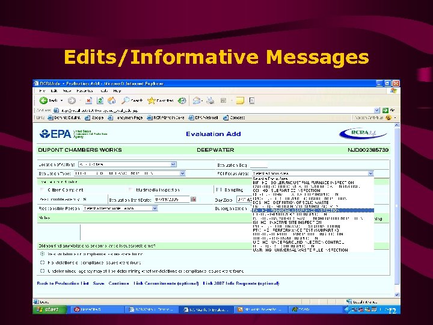Choose Financial Assurance Inspection highlighted option

click(x=313, y=211)
